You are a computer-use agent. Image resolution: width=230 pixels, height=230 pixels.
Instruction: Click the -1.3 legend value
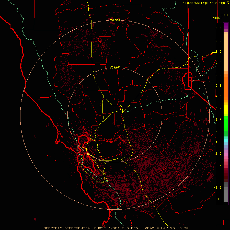coord(217,188)
